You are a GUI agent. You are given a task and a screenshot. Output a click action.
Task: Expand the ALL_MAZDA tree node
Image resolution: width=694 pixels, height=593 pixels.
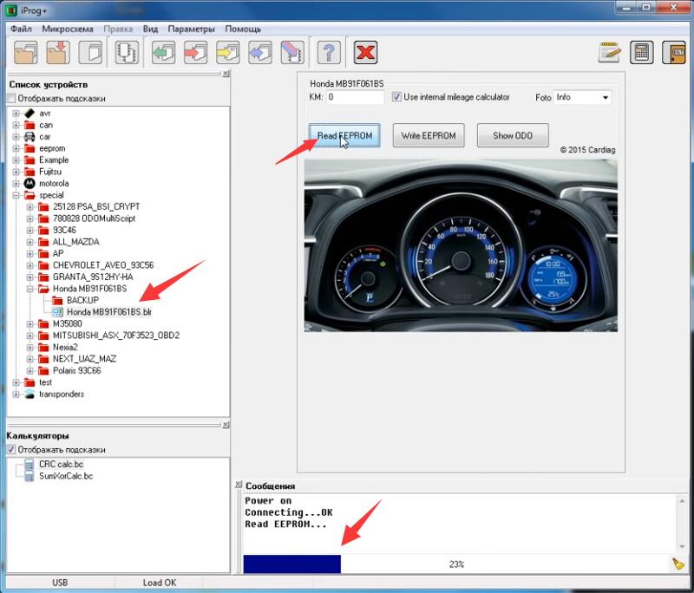click(29, 242)
